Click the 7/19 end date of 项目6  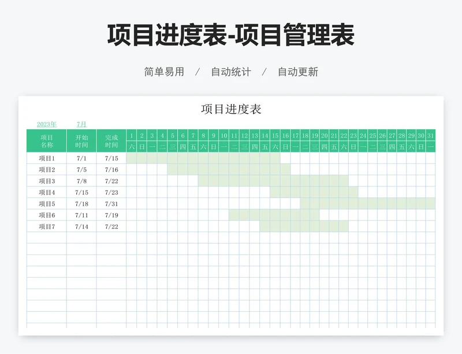(112, 215)
